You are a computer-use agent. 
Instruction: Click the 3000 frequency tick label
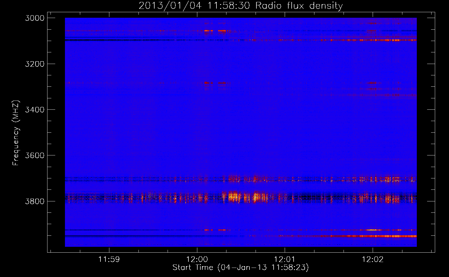click(x=35, y=18)
